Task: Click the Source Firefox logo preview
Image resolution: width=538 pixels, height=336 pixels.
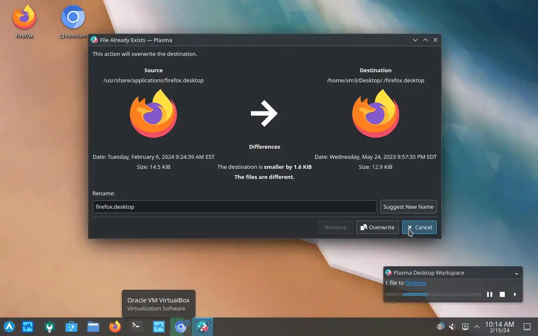Action: tap(153, 113)
